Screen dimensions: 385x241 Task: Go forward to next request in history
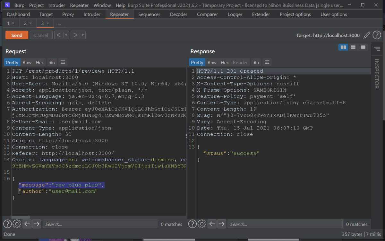tap(75, 35)
